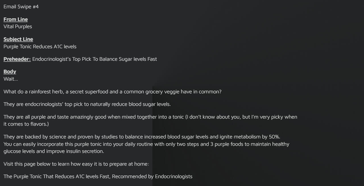Click the line "Visit this page below to learn"
This screenshot has width=364, height=186.
pyautogui.click(x=76, y=164)
